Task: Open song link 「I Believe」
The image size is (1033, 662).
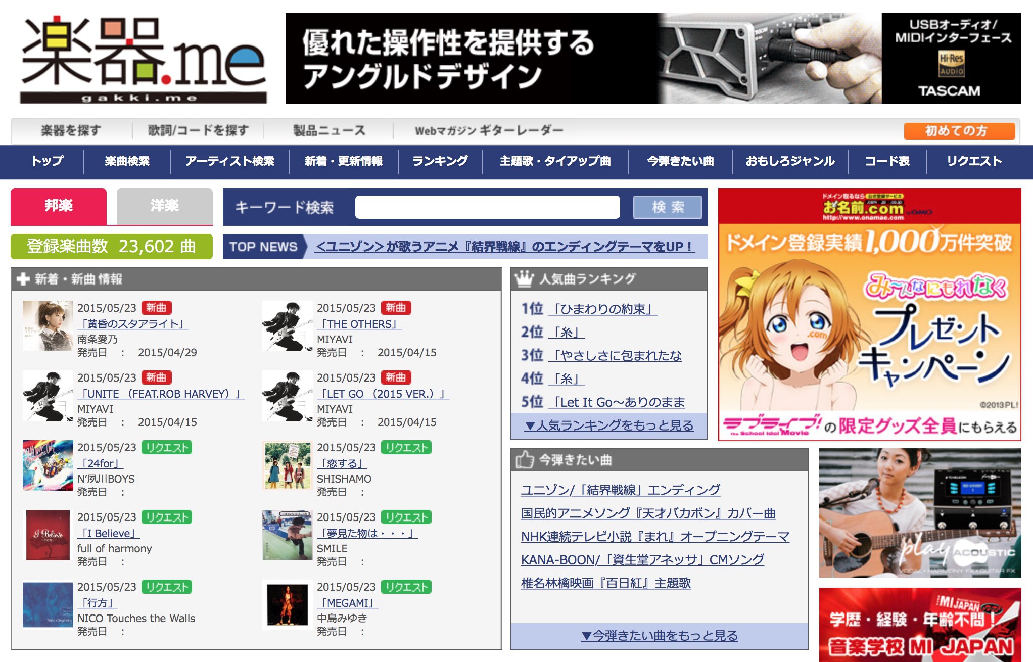Action: [x=109, y=533]
